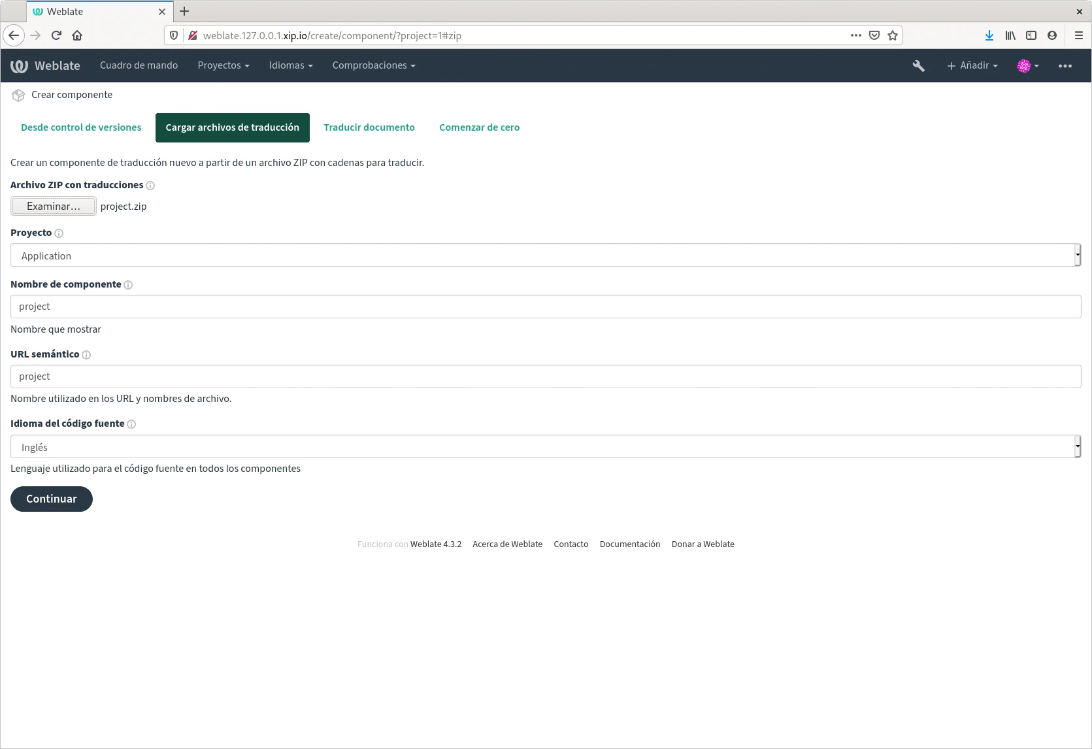Expand the Proyectos navbar menu
The height and width of the screenshot is (749, 1092).
coord(223,65)
